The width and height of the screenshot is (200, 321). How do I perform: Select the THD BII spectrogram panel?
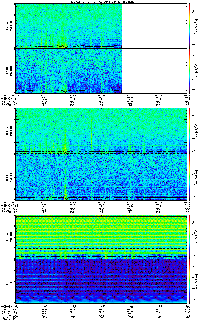pos(101,177)
